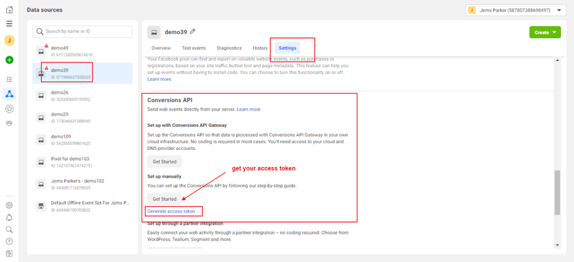Open the yellow J account avatar
Viewport: 574px width, 262px height.
pyautogui.click(x=10, y=40)
